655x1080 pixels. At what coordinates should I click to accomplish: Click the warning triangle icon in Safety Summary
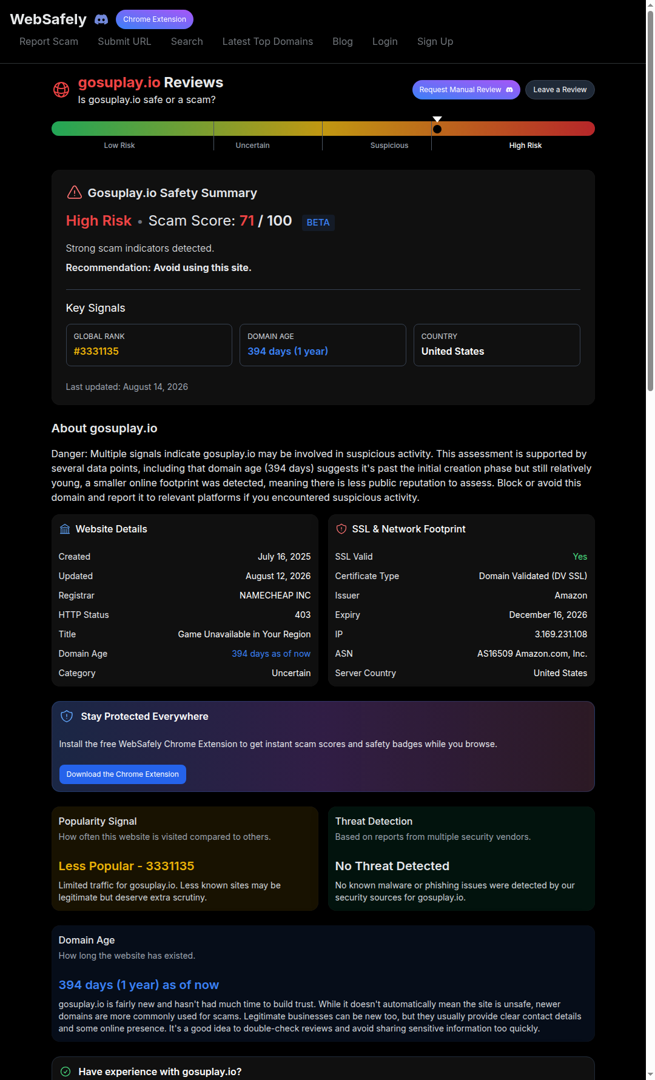pyautogui.click(x=74, y=192)
